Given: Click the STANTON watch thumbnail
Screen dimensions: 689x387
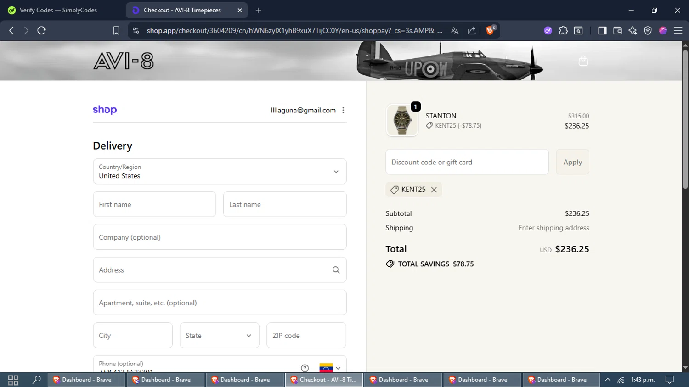Looking at the screenshot, I should [x=402, y=120].
